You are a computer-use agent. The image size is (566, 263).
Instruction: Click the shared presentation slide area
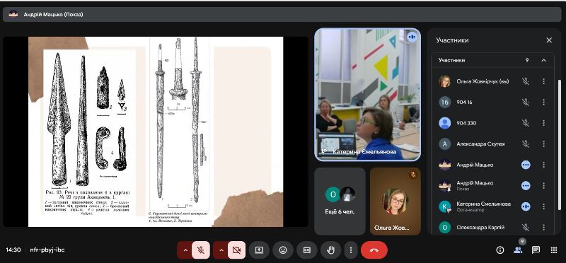tap(156, 131)
